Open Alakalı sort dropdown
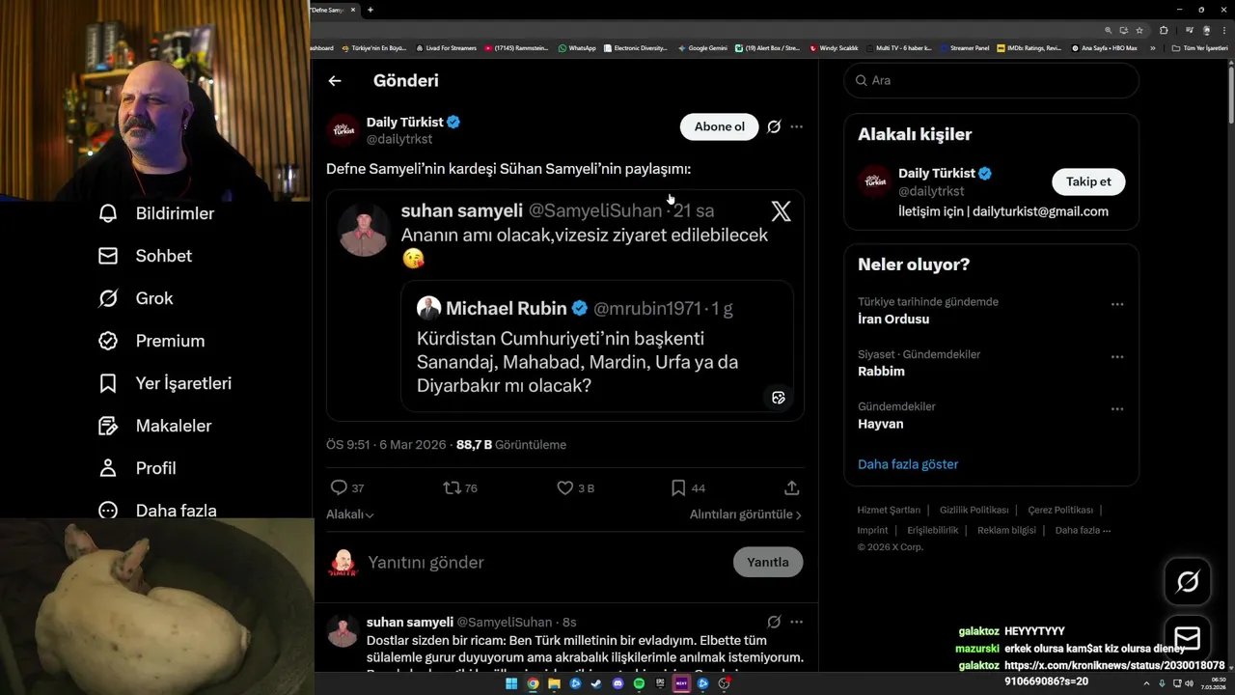 [350, 514]
